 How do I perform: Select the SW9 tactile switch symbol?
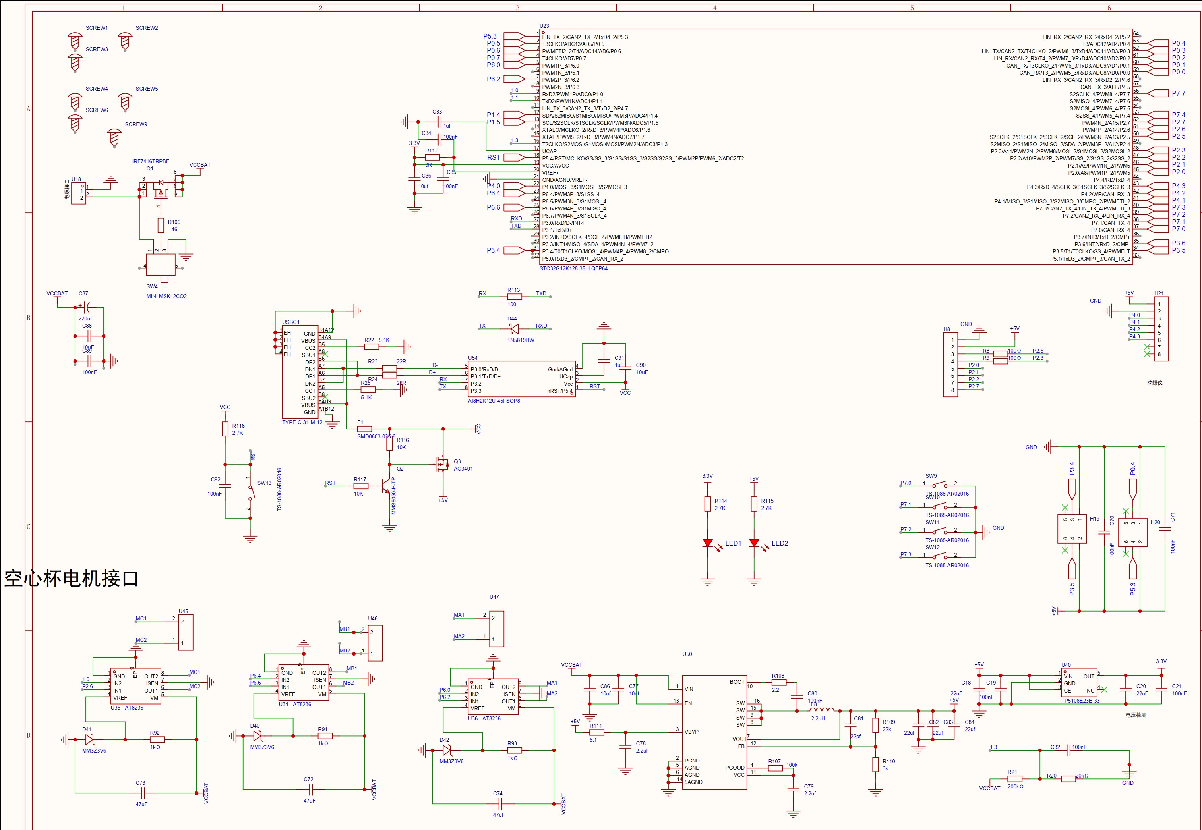tap(940, 486)
